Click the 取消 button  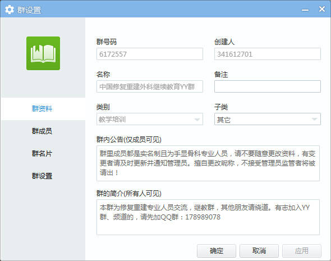(x=259, y=251)
